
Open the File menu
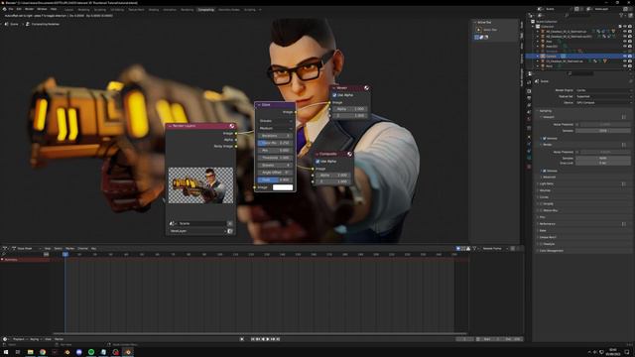tap(11, 9)
